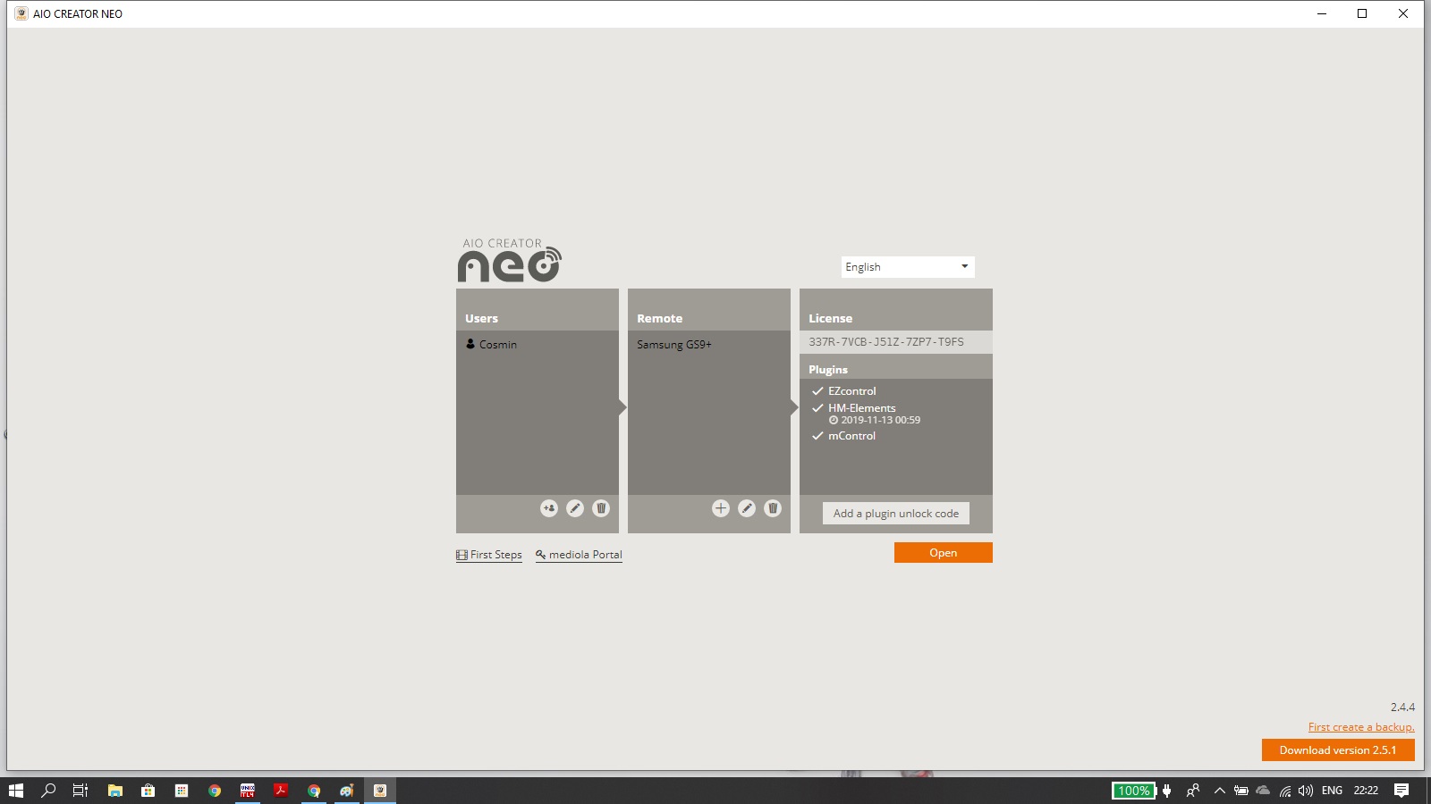Screen dimensions: 1431x804
Task: Click the license key field
Action: pos(896,342)
